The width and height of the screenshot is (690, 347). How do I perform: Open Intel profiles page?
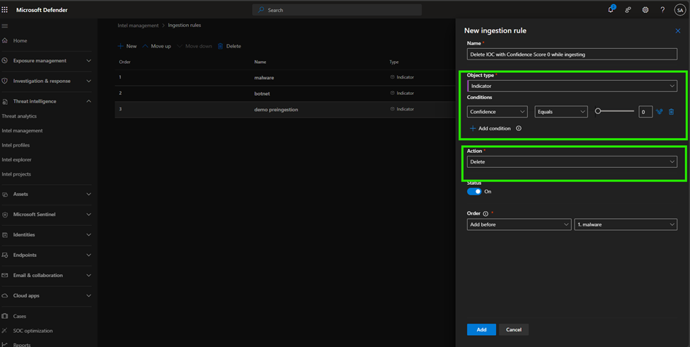[x=16, y=145]
